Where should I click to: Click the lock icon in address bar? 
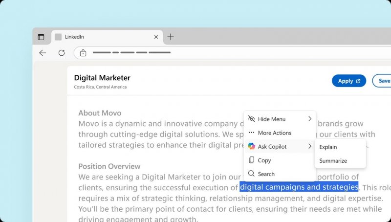(83, 53)
